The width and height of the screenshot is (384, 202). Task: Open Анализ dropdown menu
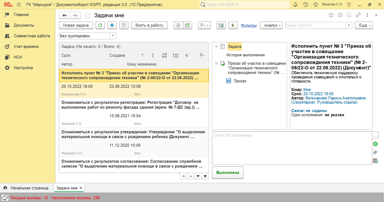pos(272,25)
